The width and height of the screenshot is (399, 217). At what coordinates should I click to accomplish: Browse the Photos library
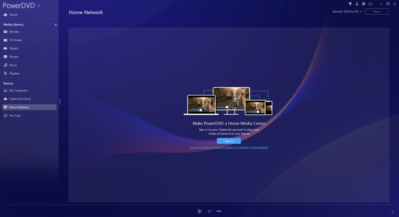click(14, 57)
